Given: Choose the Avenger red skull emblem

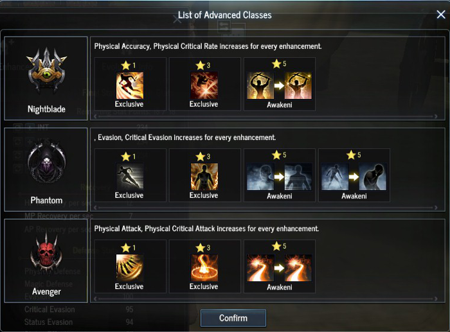Looking at the screenshot, I should point(46,251).
